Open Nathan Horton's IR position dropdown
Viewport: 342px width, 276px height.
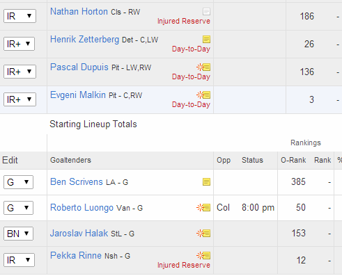pos(20,16)
